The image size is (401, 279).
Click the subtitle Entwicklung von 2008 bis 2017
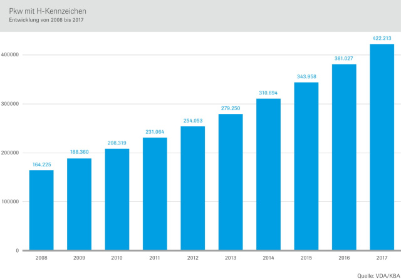pyautogui.click(x=46, y=21)
